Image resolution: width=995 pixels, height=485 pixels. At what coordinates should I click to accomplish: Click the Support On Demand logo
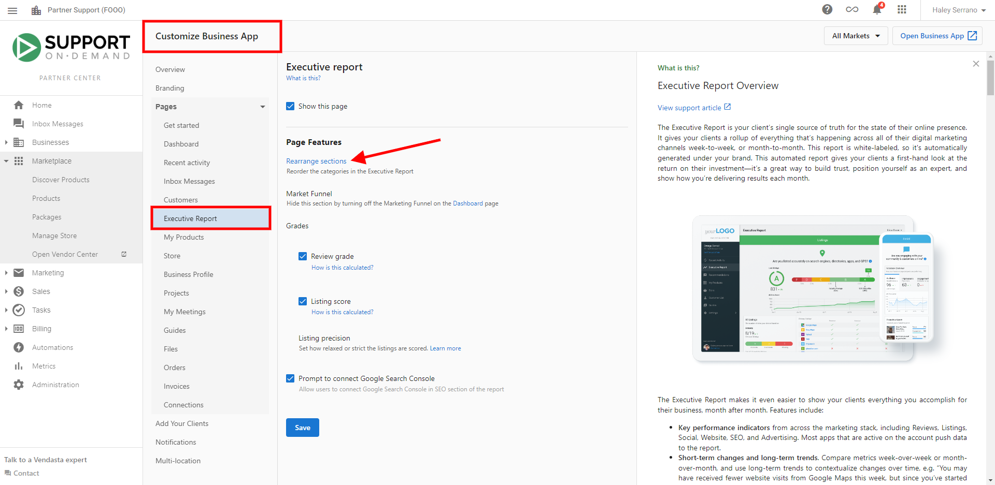pyautogui.click(x=71, y=47)
